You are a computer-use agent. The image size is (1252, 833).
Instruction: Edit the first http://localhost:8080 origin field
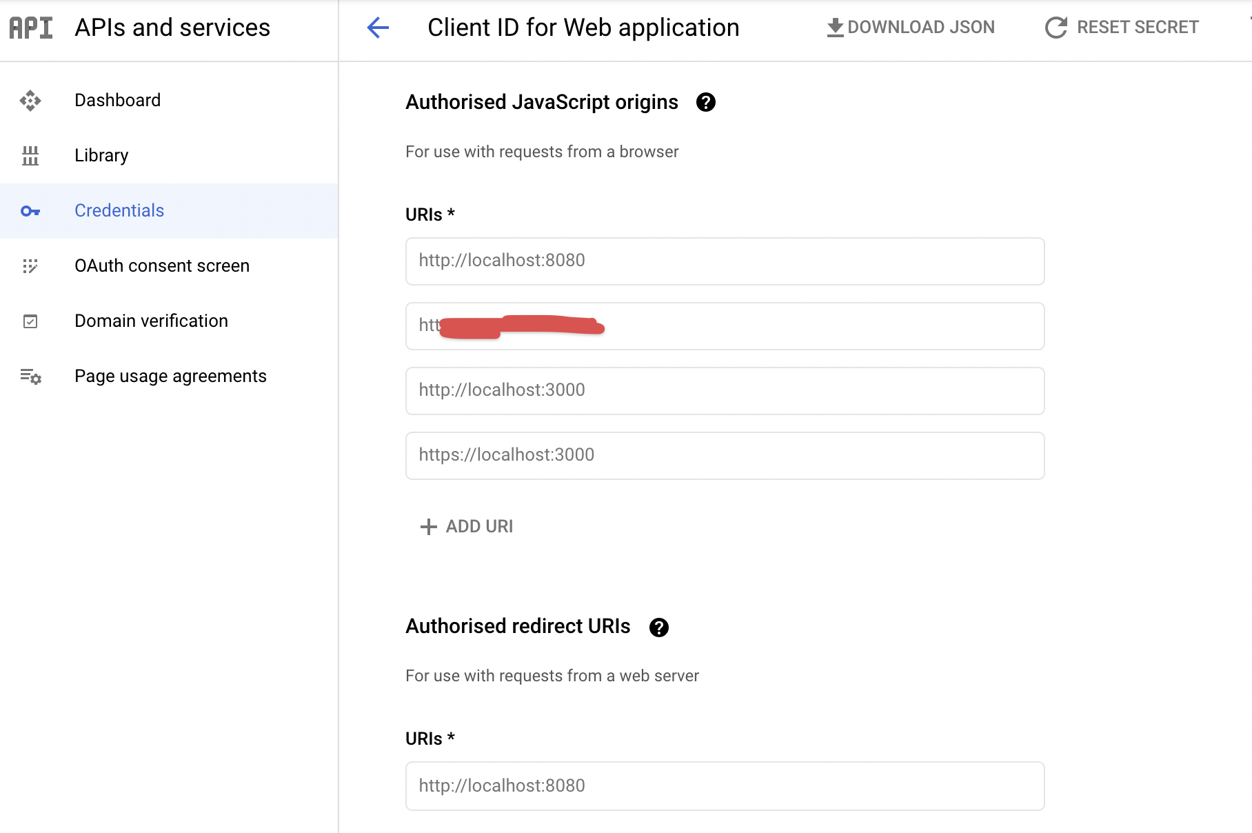[x=725, y=261]
